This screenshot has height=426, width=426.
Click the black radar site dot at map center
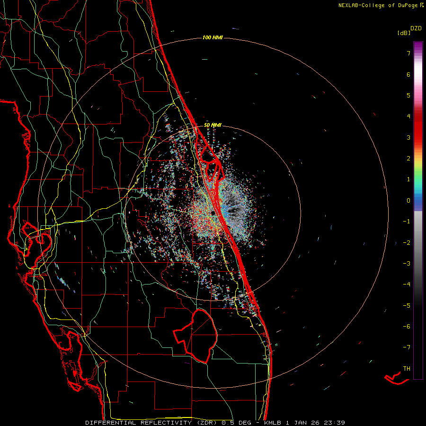tap(213, 213)
